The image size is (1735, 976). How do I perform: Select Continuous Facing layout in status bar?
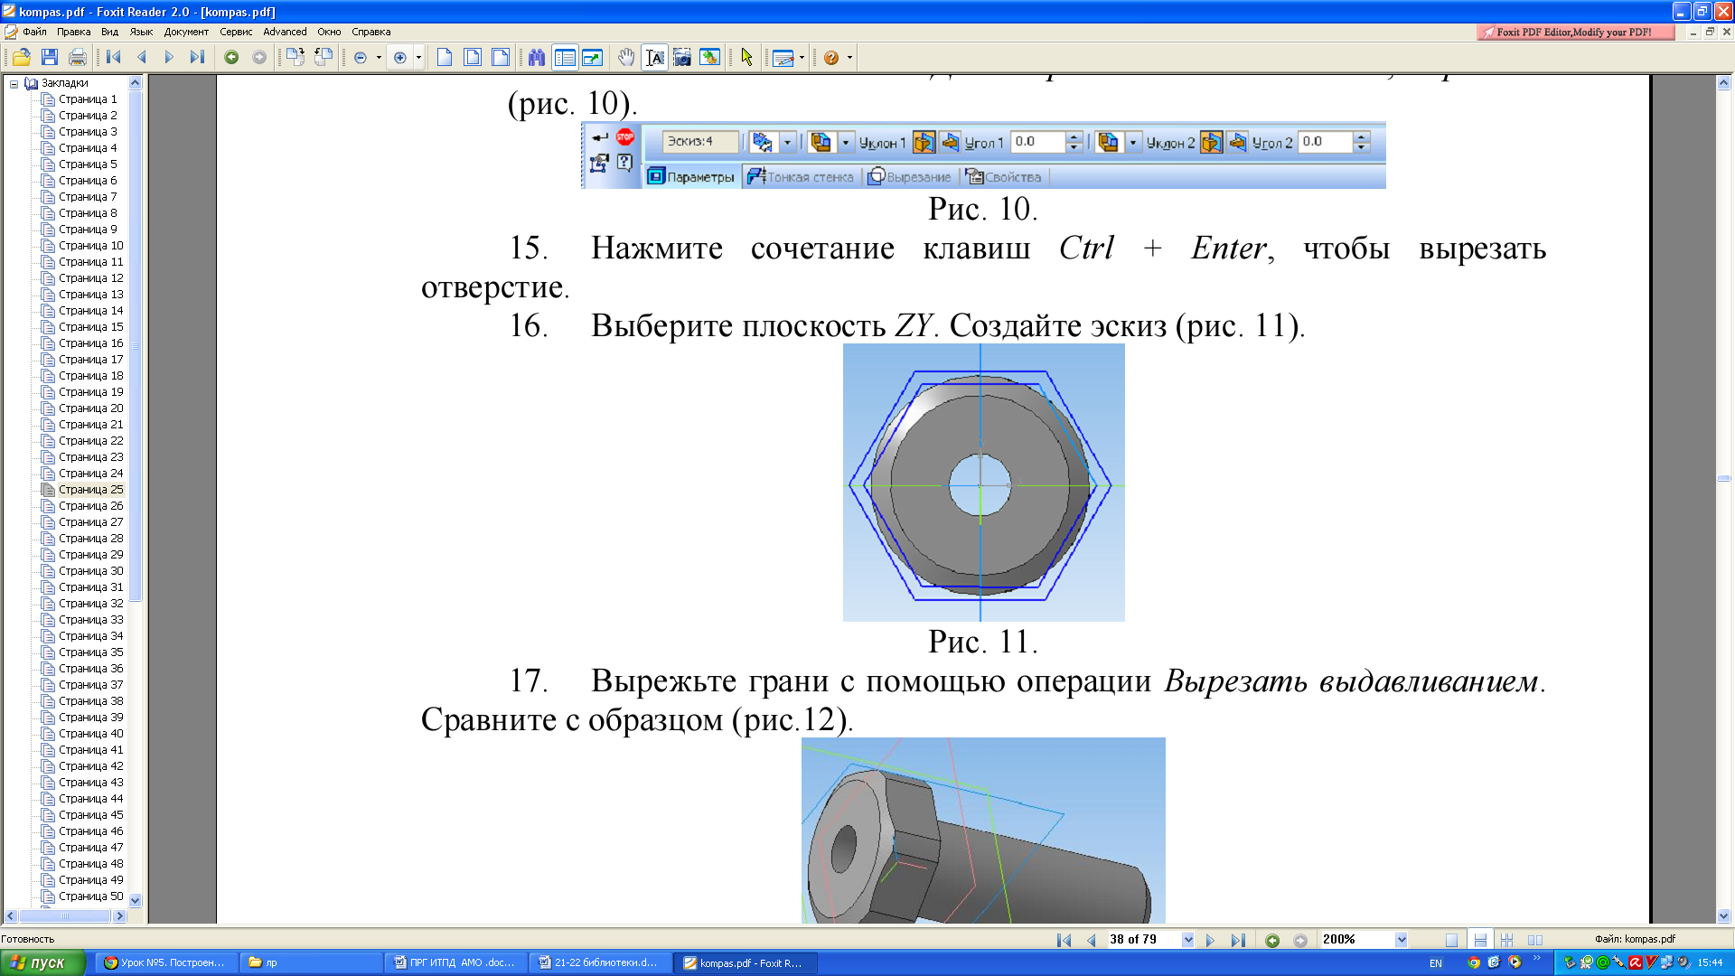(1506, 940)
